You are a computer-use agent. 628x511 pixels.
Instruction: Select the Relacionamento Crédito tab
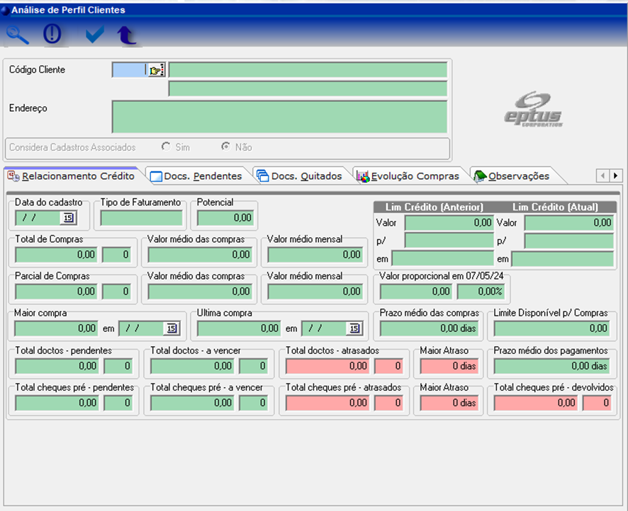coord(71,176)
